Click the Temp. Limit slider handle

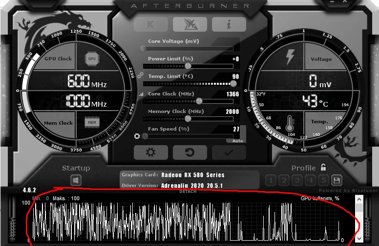pos(233,83)
